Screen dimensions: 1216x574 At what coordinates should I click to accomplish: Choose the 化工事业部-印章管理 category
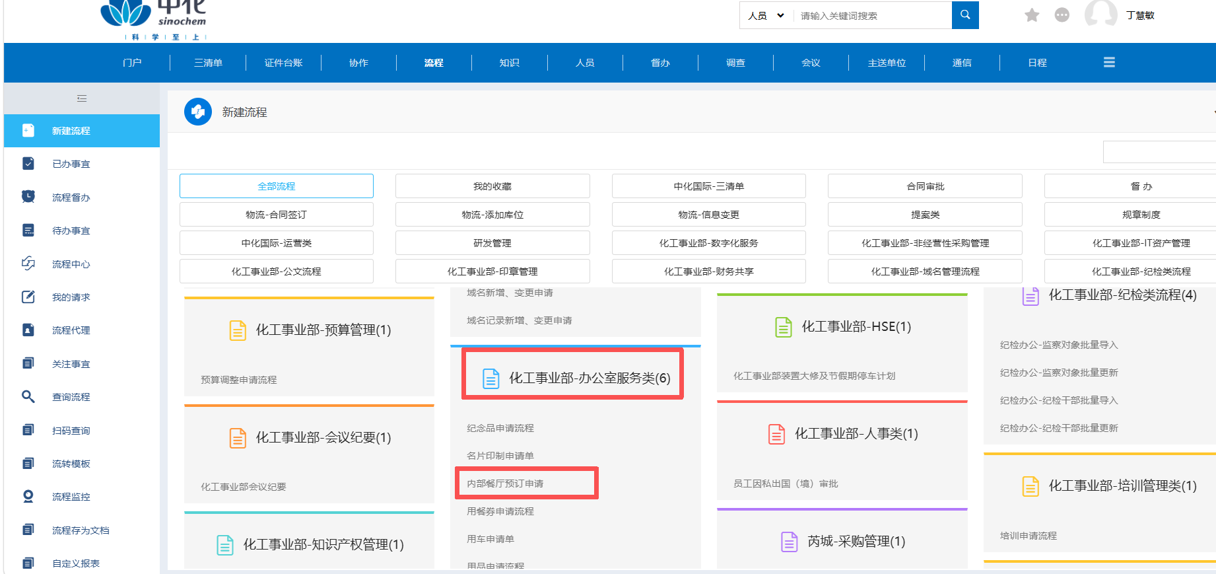click(x=492, y=271)
